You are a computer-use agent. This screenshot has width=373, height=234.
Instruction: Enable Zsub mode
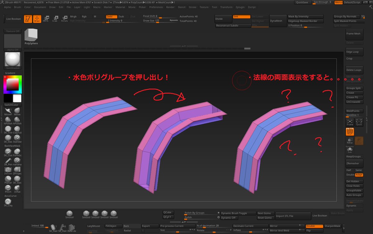pyautogui.click(x=123, y=16)
